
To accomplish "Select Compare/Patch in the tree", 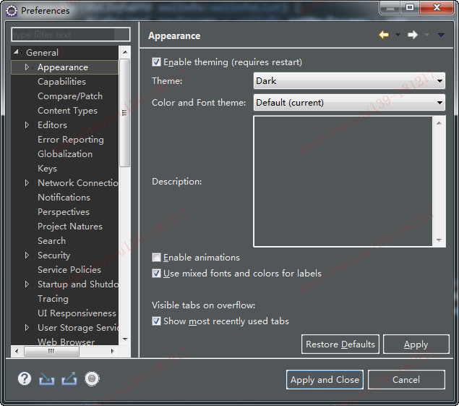I will (x=70, y=96).
